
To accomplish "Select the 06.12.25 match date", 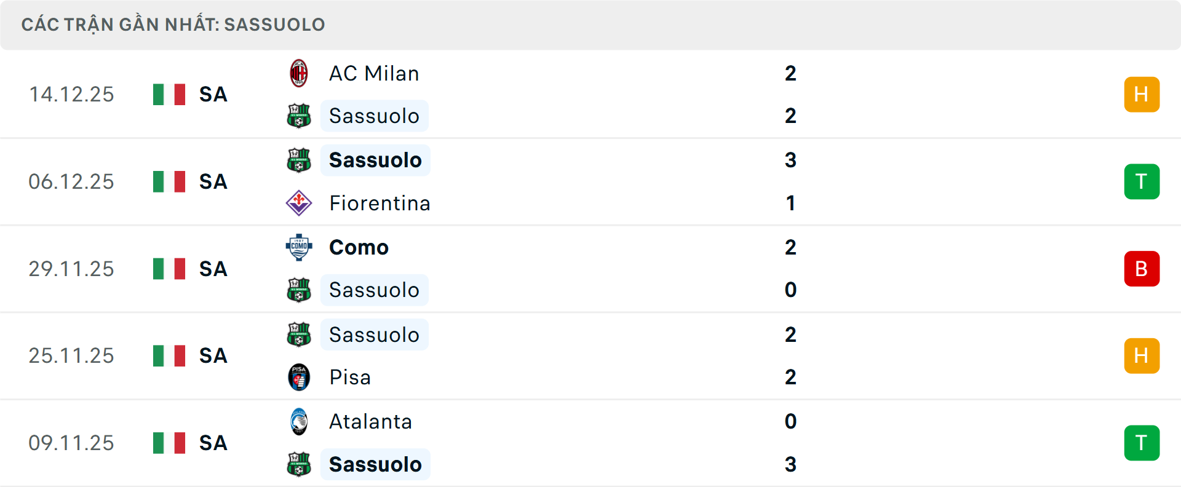I will [x=71, y=181].
